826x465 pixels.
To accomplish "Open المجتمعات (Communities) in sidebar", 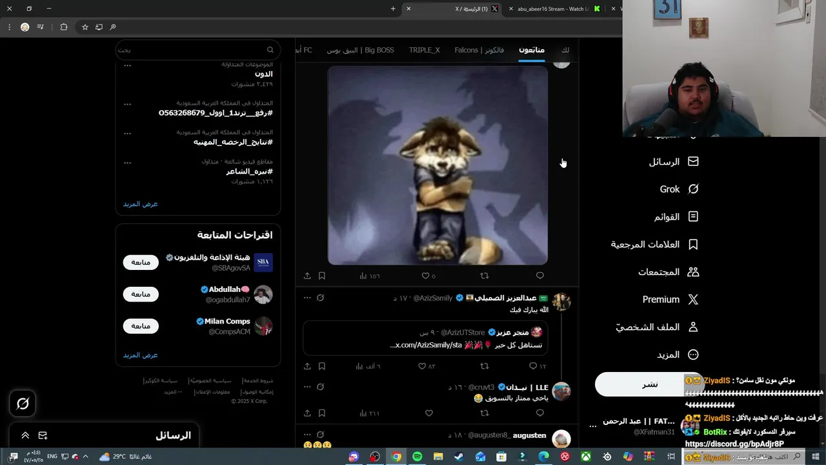I will [669, 272].
